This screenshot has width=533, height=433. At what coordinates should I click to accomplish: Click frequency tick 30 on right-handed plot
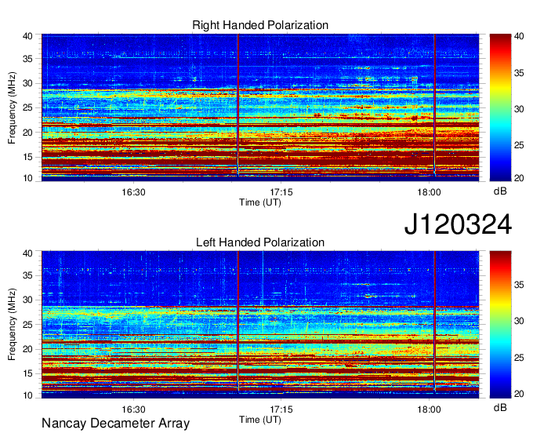(x=27, y=83)
